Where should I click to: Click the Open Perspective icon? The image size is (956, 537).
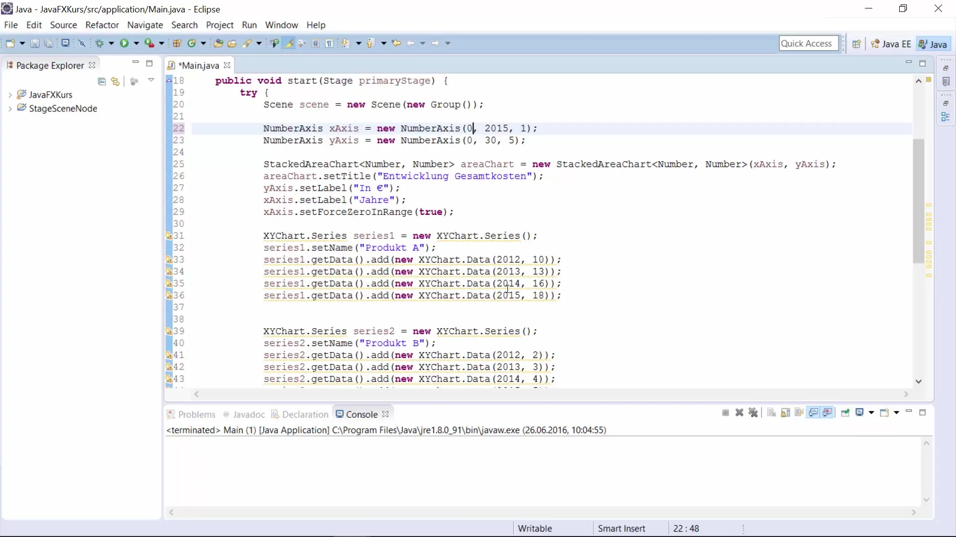pos(856,44)
